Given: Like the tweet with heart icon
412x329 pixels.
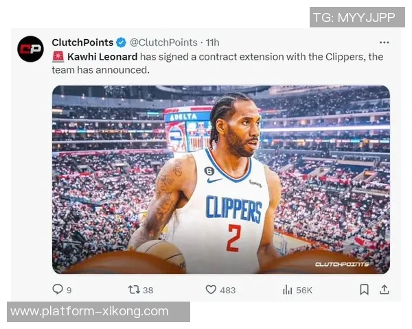Looking at the screenshot, I should pos(211,290).
